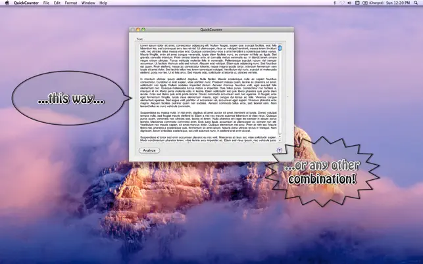The image size is (423, 264).
Task: Click the battery Charged status icon
Action: [x=373, y=3]
